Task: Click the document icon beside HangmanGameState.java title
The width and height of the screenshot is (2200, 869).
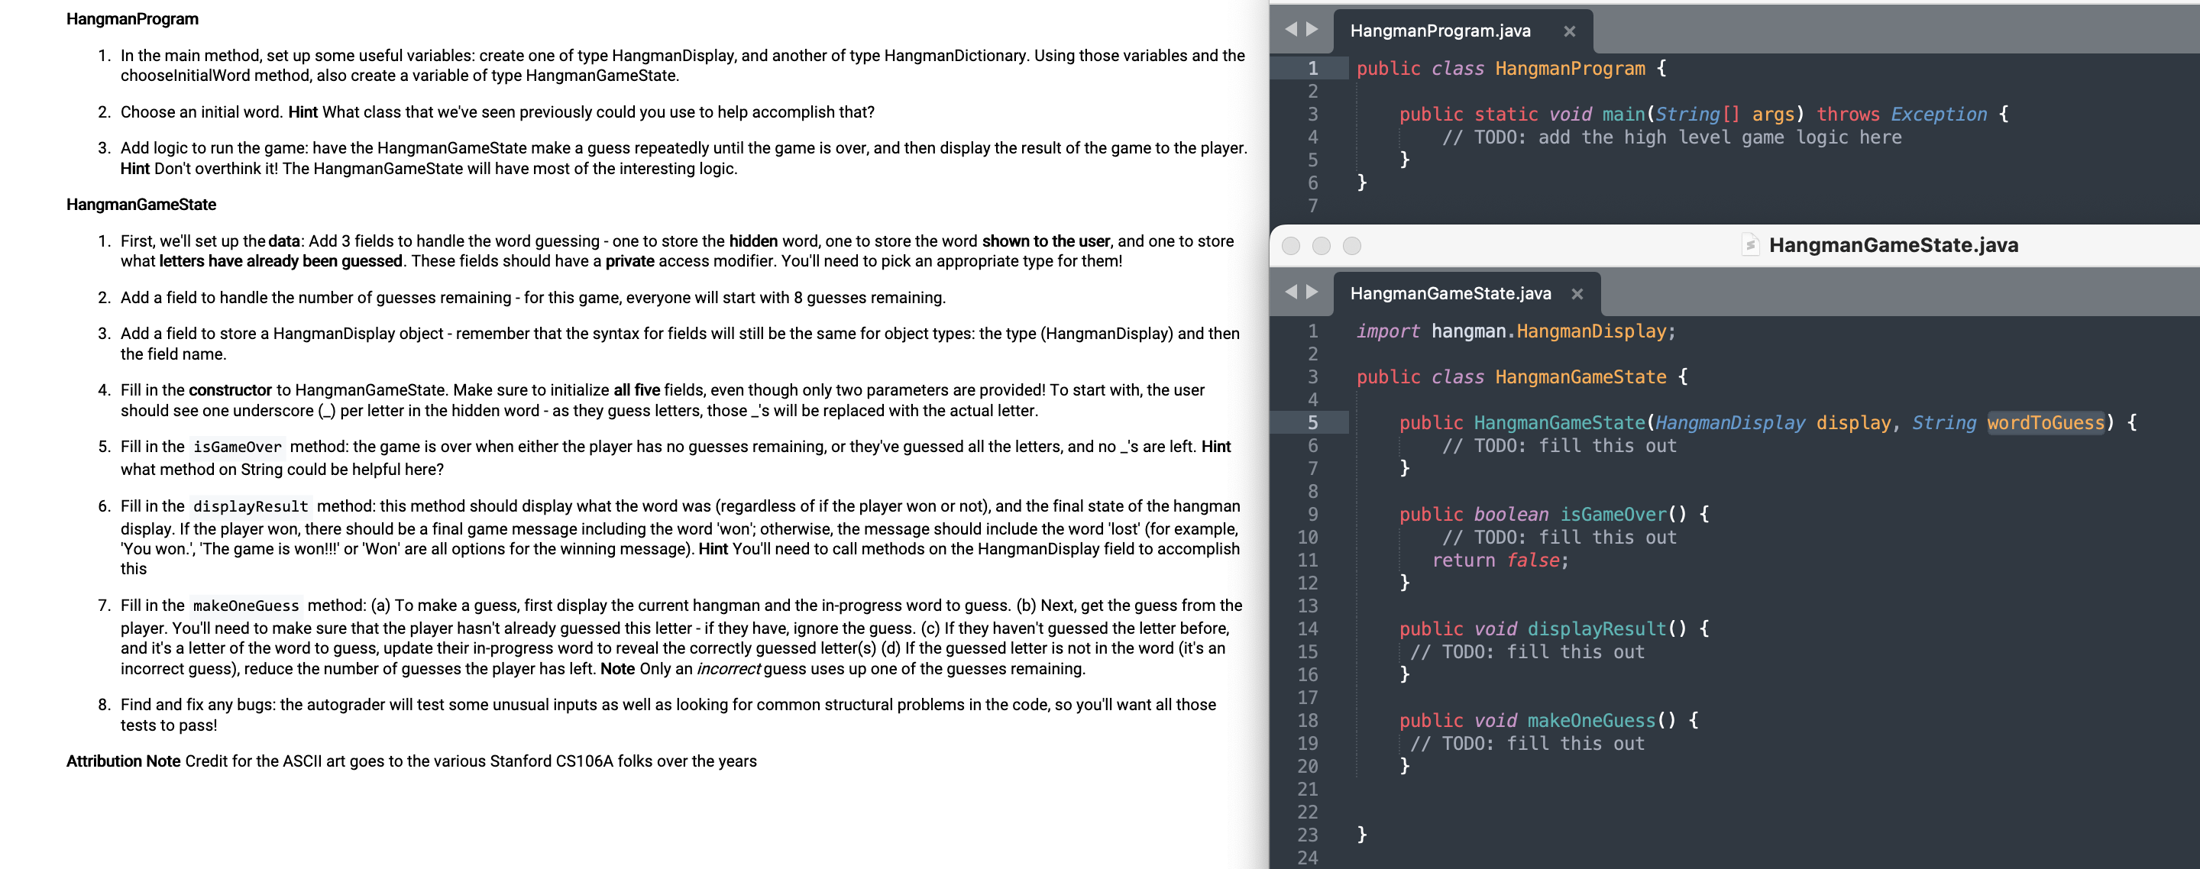Action: click(x=1750, y=245)
